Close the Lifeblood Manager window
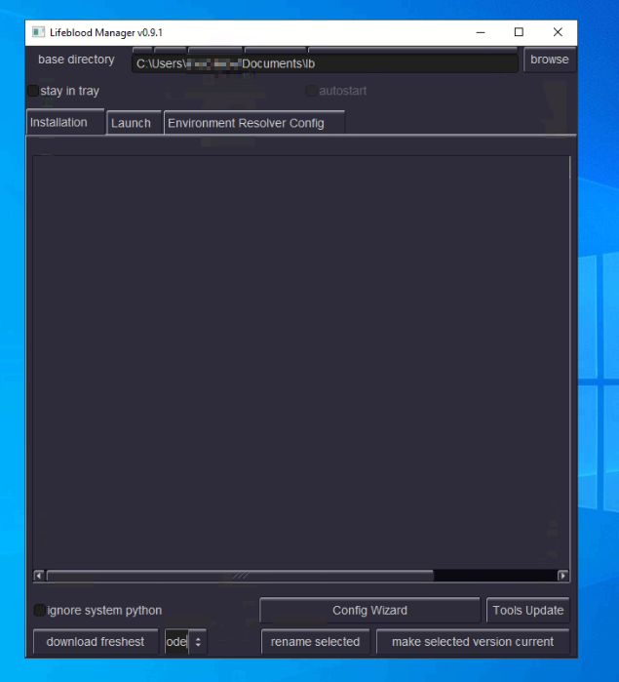Image resolution: width=619 pixels, height=682 pixels. pos(558,32)
